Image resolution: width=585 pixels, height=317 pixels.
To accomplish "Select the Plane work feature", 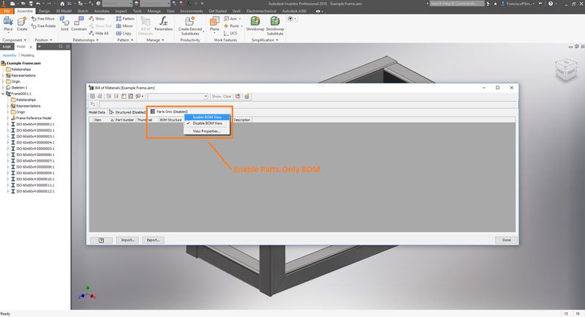I will 214,23.
